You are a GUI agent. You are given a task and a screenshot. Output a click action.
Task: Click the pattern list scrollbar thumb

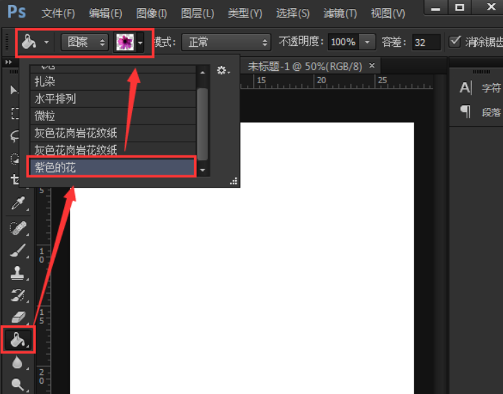[x=202, y=124]
